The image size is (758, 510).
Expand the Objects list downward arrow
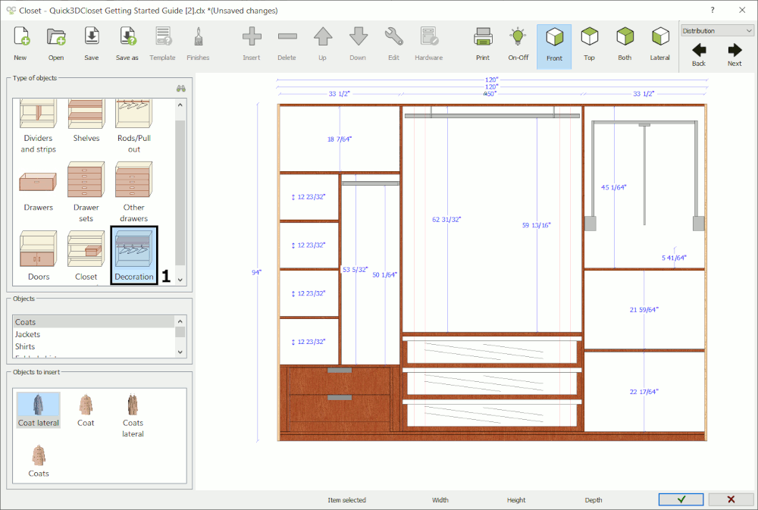(180, 351)
